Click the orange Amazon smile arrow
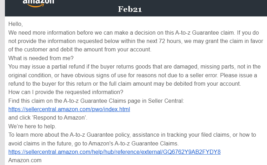 point(35,6)
